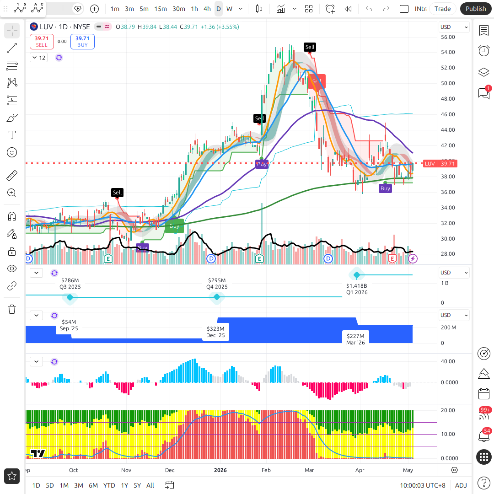Viewport: 494px width, 494px height.
Task: Open the alerts clock panel
Action: pos(484,51)
